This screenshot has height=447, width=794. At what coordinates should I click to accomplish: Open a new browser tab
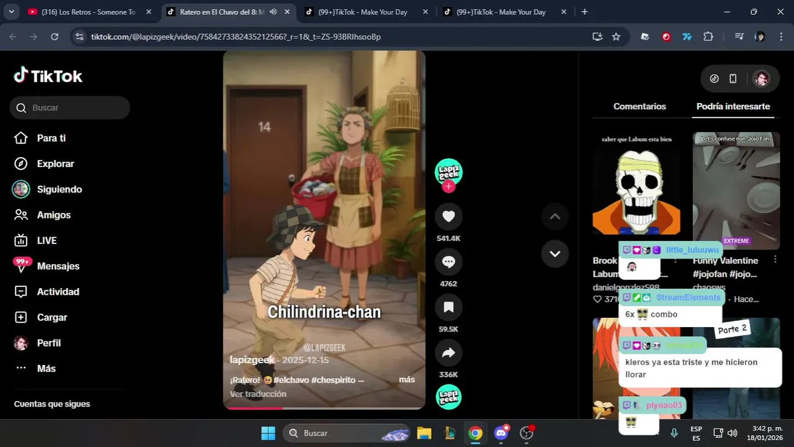(584, 12)
